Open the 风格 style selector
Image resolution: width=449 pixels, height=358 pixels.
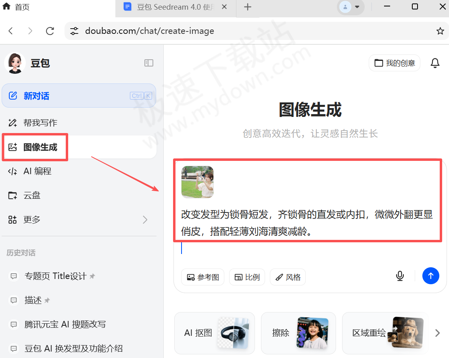coord(288,277)
